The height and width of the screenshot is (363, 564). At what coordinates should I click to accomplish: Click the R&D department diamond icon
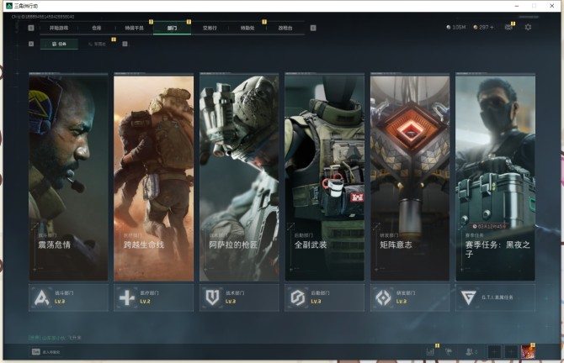coord(383,297)
